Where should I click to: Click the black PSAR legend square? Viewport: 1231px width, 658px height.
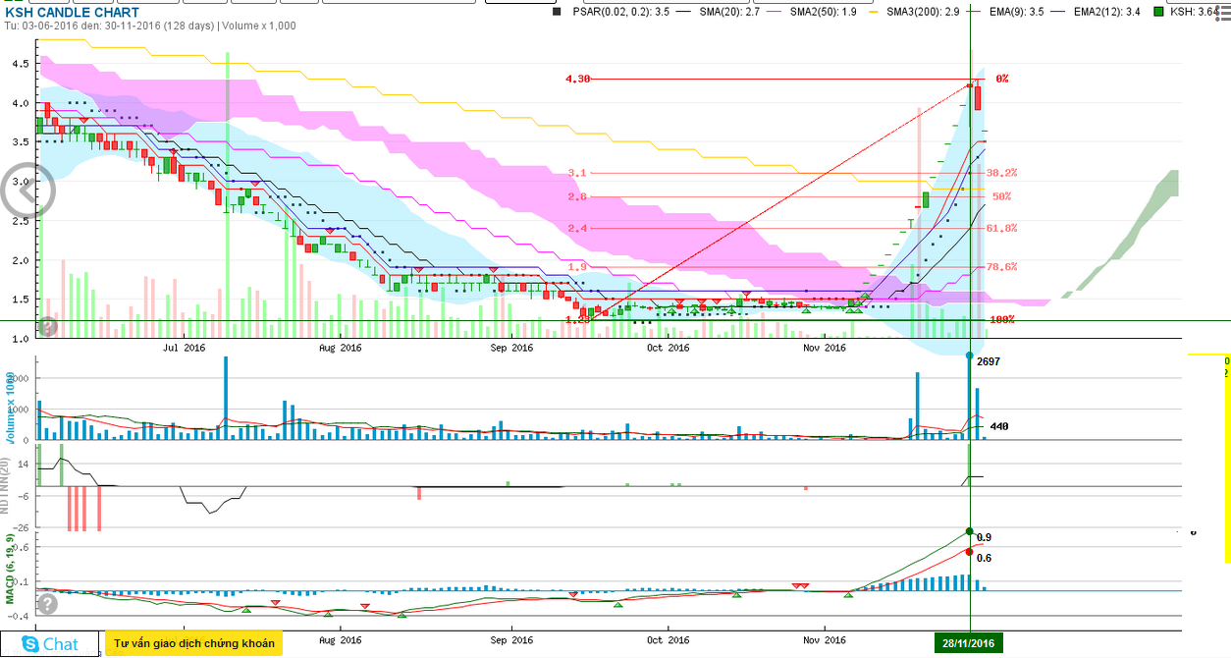558,12
